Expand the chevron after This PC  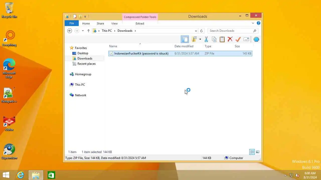pyautogui.click(x=115, y=31)
